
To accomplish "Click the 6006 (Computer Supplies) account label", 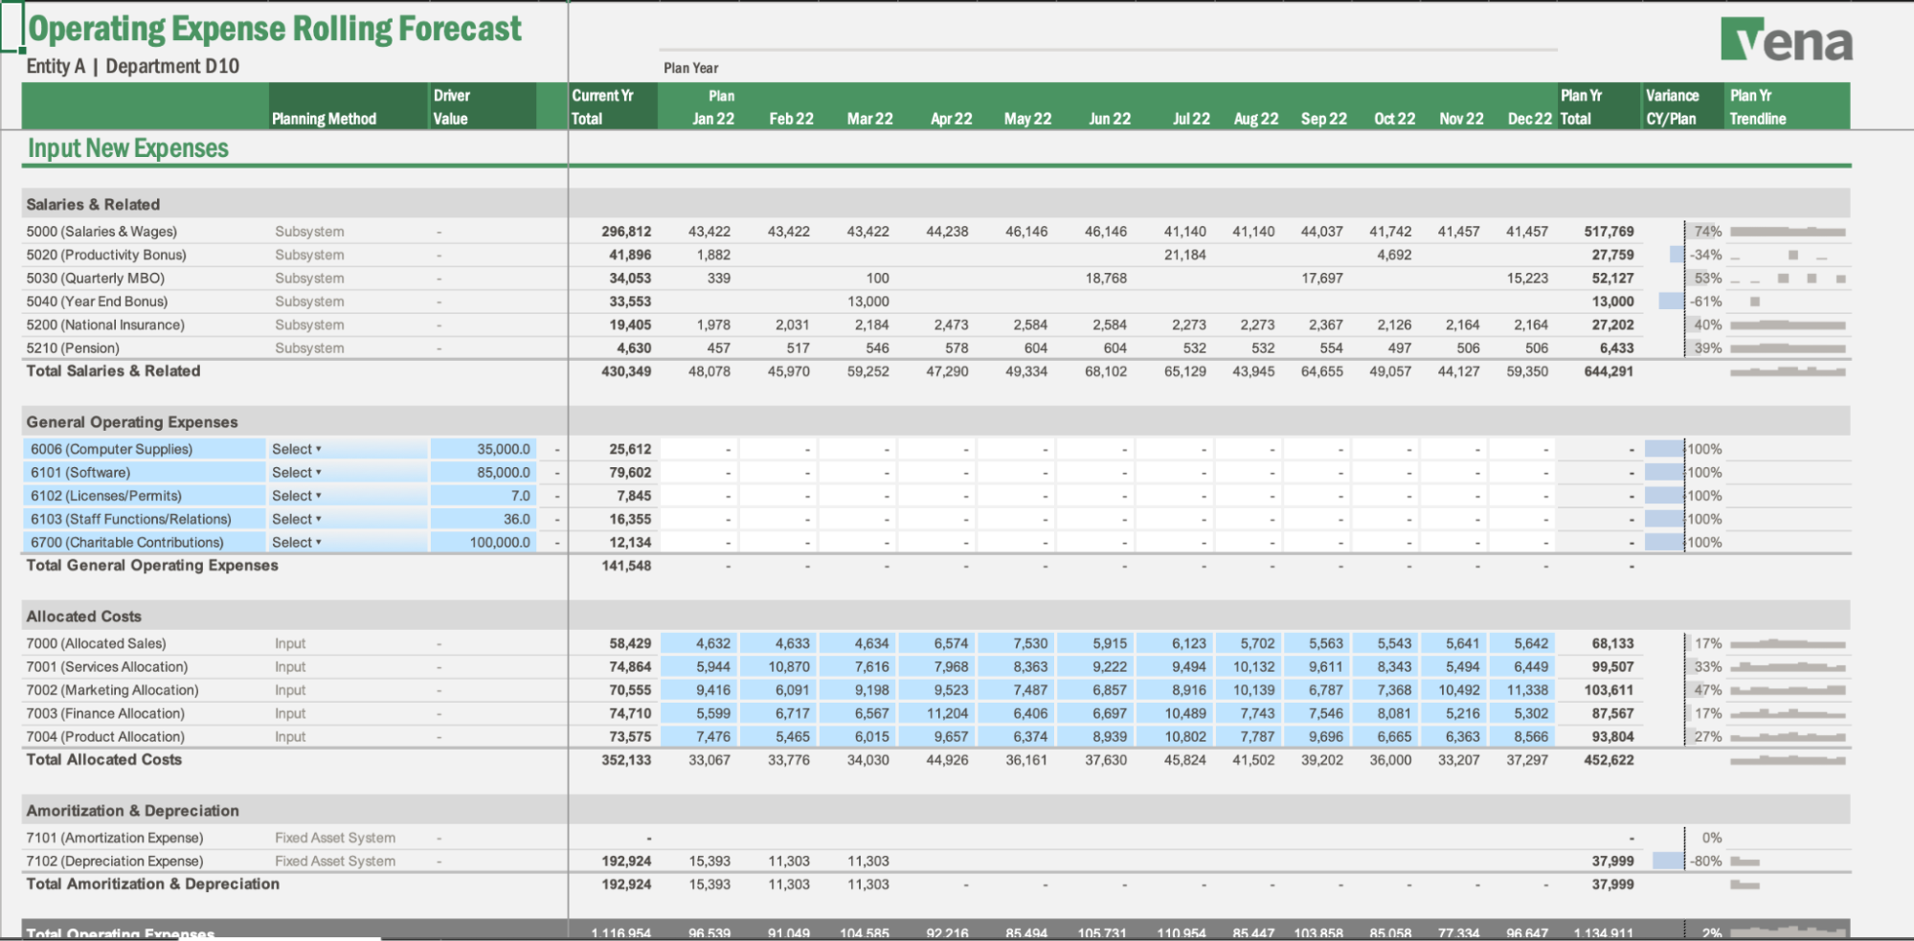I will (x=111, y=449).
